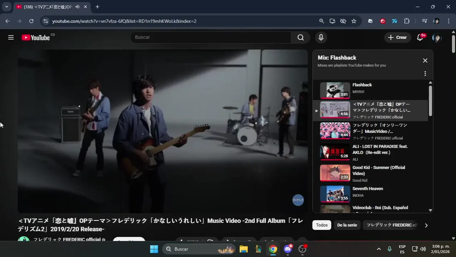456x257 pixels.
Task: Open OBS Studio from the taskbar
Action: click(303, 249)
